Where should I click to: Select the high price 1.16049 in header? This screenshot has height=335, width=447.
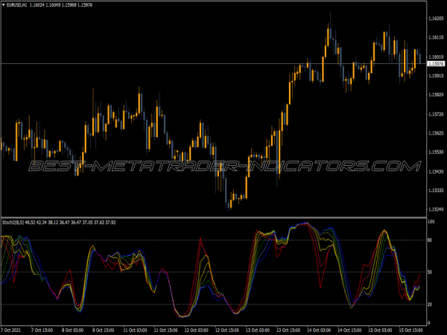click(52, 5)
